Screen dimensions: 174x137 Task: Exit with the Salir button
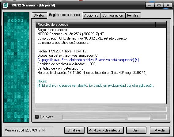click(x=136, y=130)
